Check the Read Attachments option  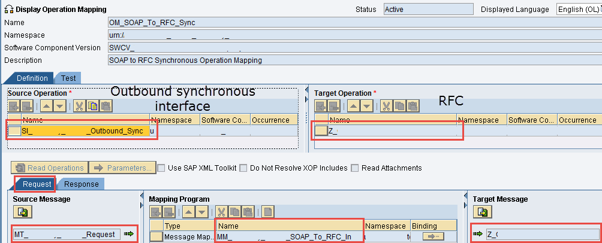point(355,168)
